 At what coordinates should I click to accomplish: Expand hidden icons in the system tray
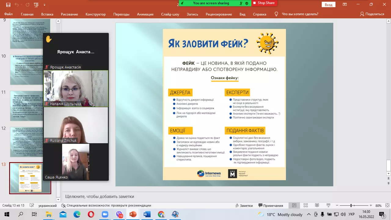308,215
